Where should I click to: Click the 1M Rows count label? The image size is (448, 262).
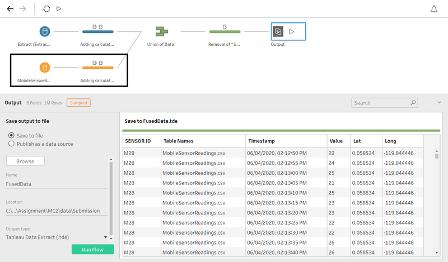[53, 103]
